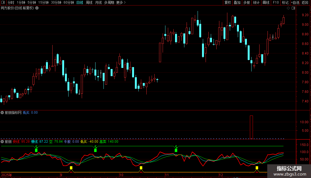Click the 10.00 axis label in middle panel
This screenshot has height=178, width=311.
coord(304,122)
